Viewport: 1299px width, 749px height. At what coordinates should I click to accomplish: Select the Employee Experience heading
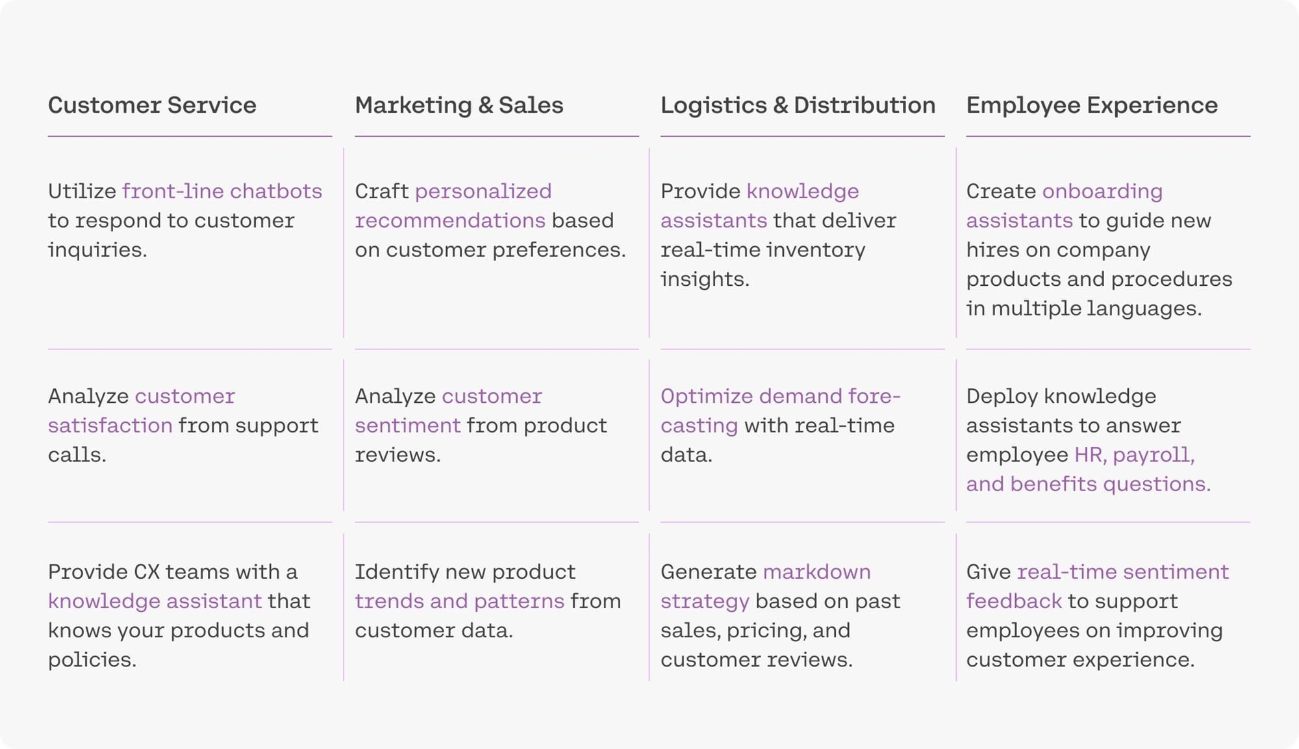click(x=1092, y=105)
